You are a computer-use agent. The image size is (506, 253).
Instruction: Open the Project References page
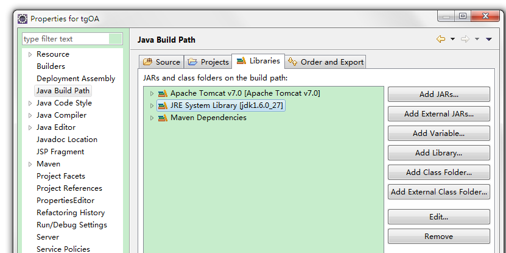[69, 188]
